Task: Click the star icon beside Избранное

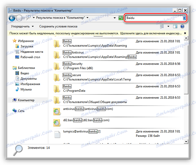Action: [x=14, y=41]
